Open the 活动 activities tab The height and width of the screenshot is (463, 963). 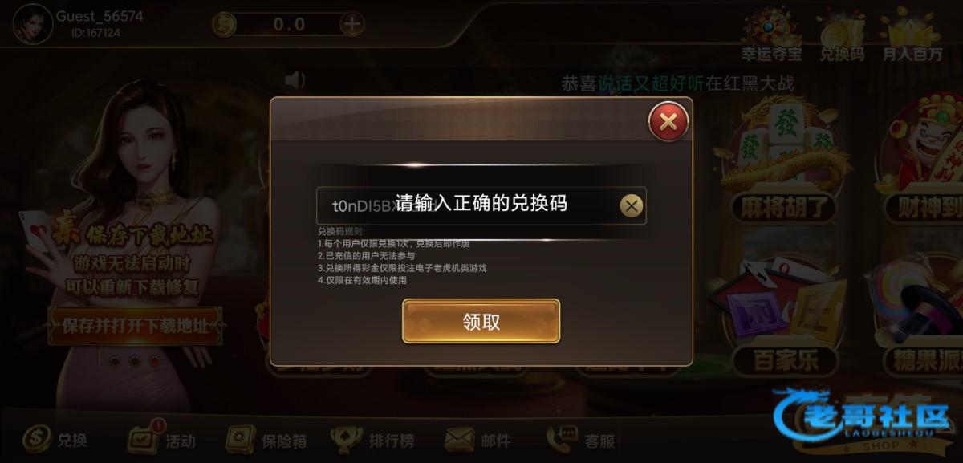click(161, 439)
